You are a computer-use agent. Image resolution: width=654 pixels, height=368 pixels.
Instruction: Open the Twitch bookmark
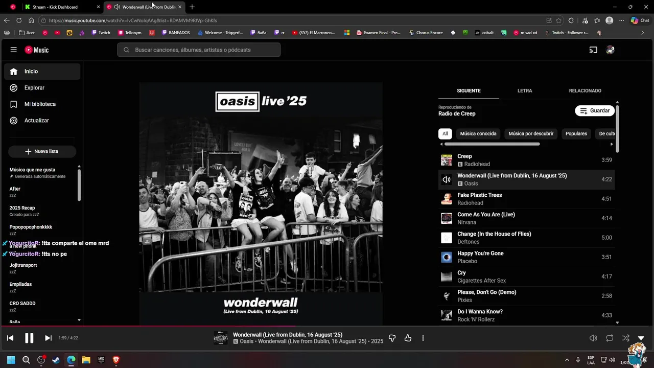click(x=101, y=33)
